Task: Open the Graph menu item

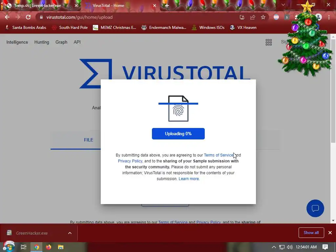Action: tap(61, 42)
